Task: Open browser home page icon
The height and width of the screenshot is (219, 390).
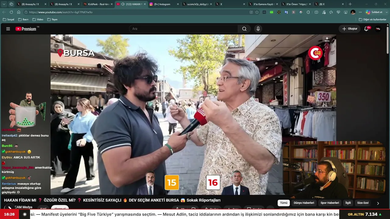Action: point(19,12)
